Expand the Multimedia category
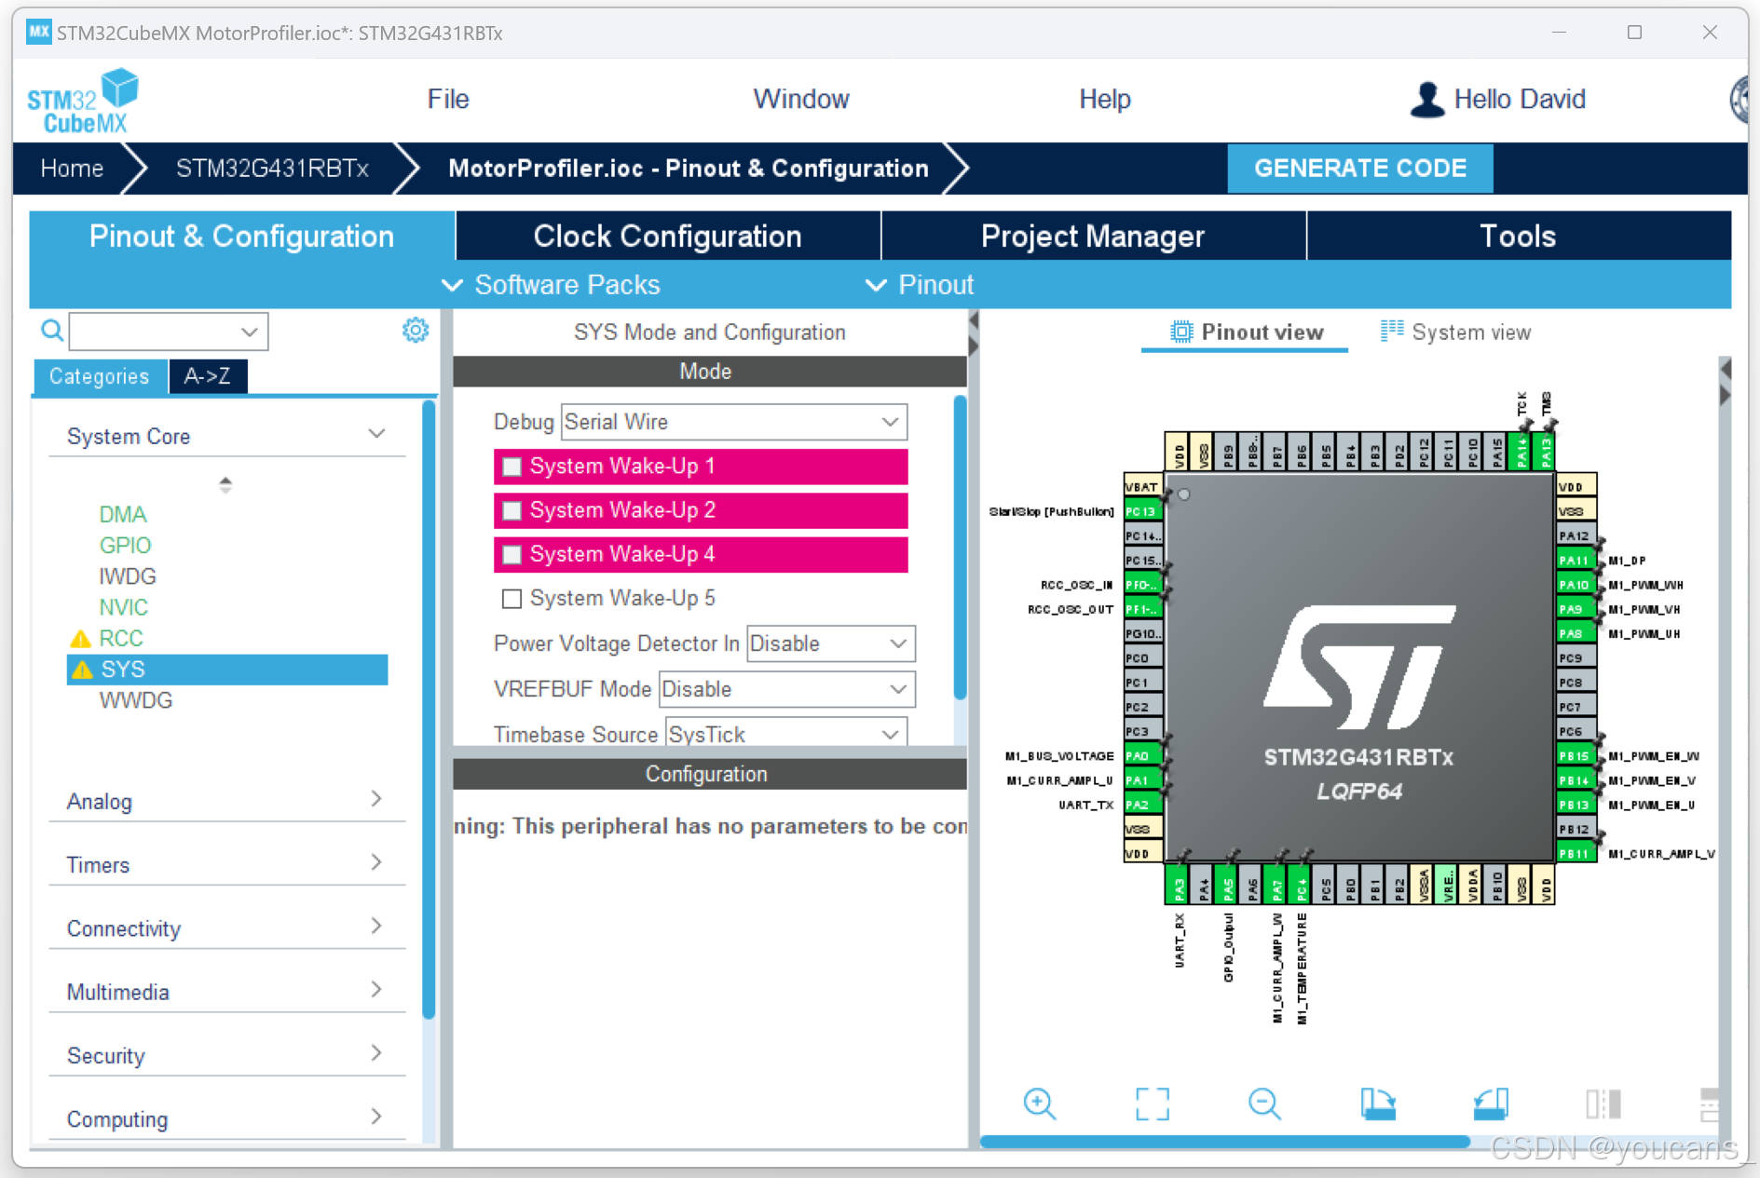 [x=226, y=991]
